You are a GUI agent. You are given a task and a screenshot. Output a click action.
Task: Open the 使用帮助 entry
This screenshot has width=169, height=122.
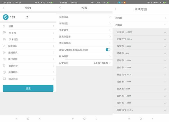[28, 72]
